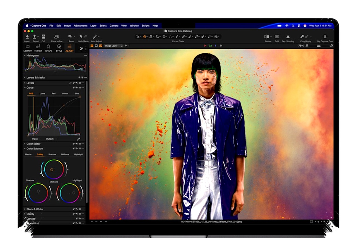Click the curve point picker eyedropper
The width and height of the screenshot is (357, 238).
pyautogui.click(x=78, y=139)
